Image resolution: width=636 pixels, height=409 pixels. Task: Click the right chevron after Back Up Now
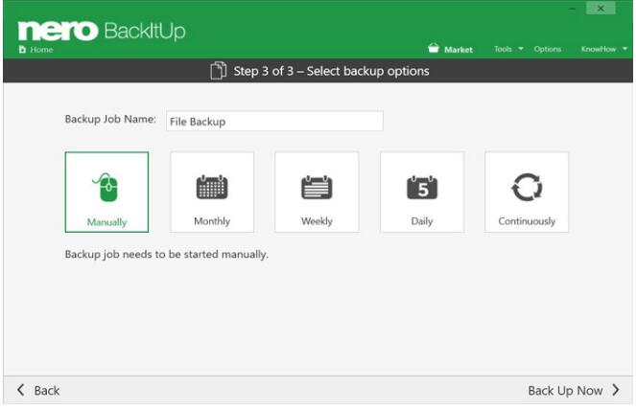(x=616, y=390)
